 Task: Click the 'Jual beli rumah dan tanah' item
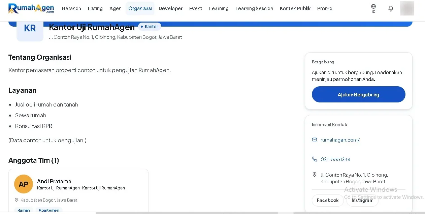(46, 104)
